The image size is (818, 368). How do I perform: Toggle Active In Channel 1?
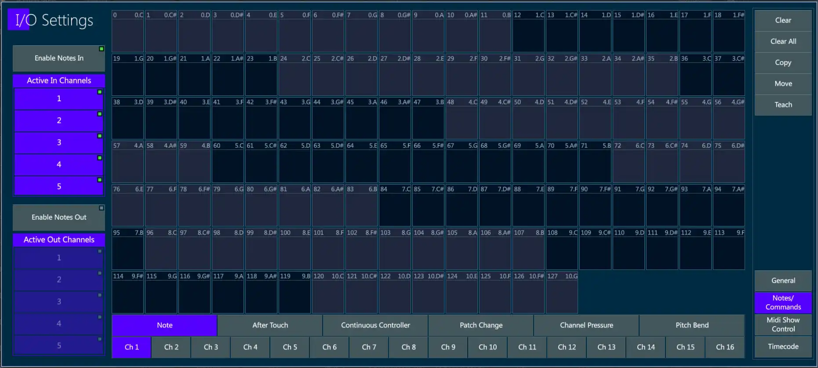(59, 99)
